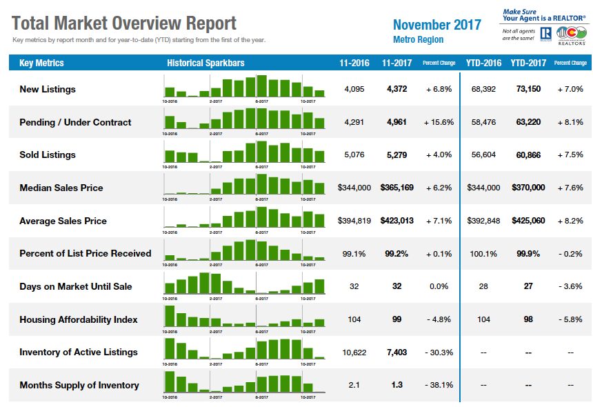The width and height of the screenshot is (593, 407).
Task: Open the Days on Market sparkbar chart
Action: click(244, 286)
